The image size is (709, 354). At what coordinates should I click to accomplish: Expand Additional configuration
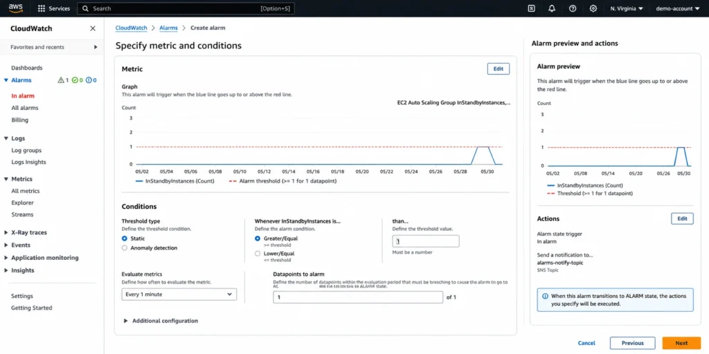pos(161,321)
